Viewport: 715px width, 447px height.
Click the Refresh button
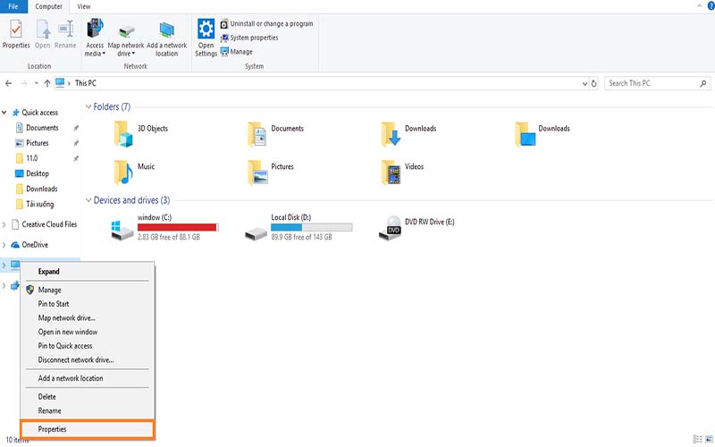click(593, 84)
